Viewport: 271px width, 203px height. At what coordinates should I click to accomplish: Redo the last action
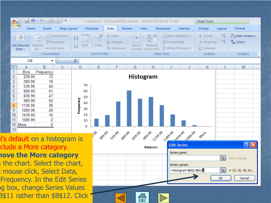[42, 21]
